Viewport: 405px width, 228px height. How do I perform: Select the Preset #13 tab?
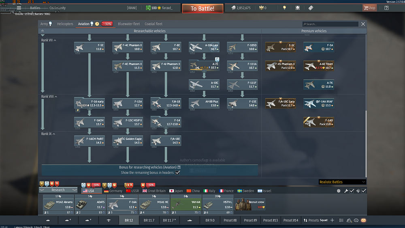pyautogui.click(x=271, y=220)
